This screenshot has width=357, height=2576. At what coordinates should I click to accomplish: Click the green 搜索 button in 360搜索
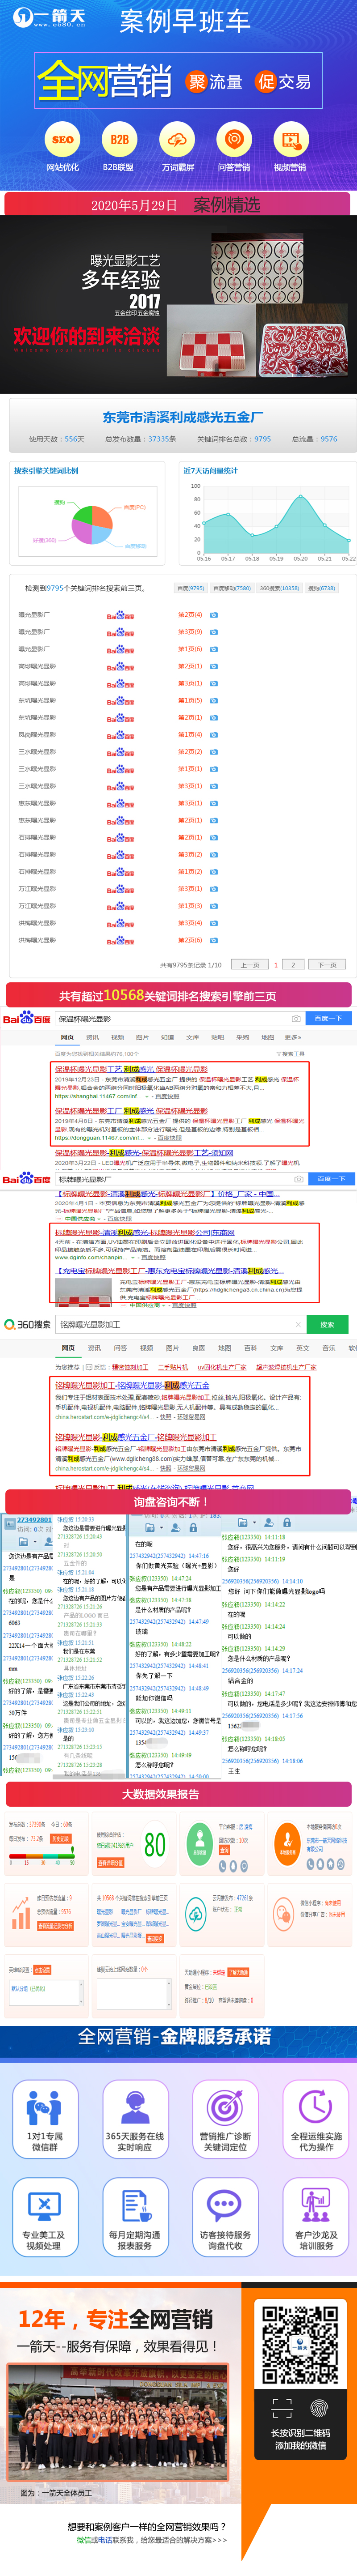(x=326, y=1325)
